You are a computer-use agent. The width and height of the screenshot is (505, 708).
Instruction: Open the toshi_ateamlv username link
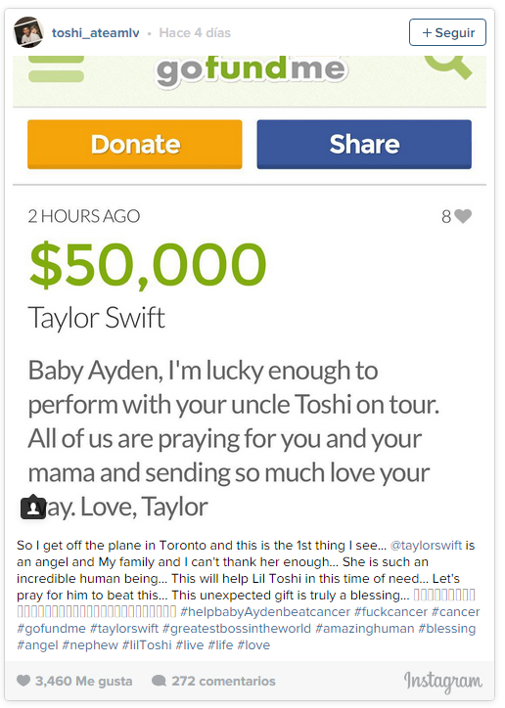[95, 33]
